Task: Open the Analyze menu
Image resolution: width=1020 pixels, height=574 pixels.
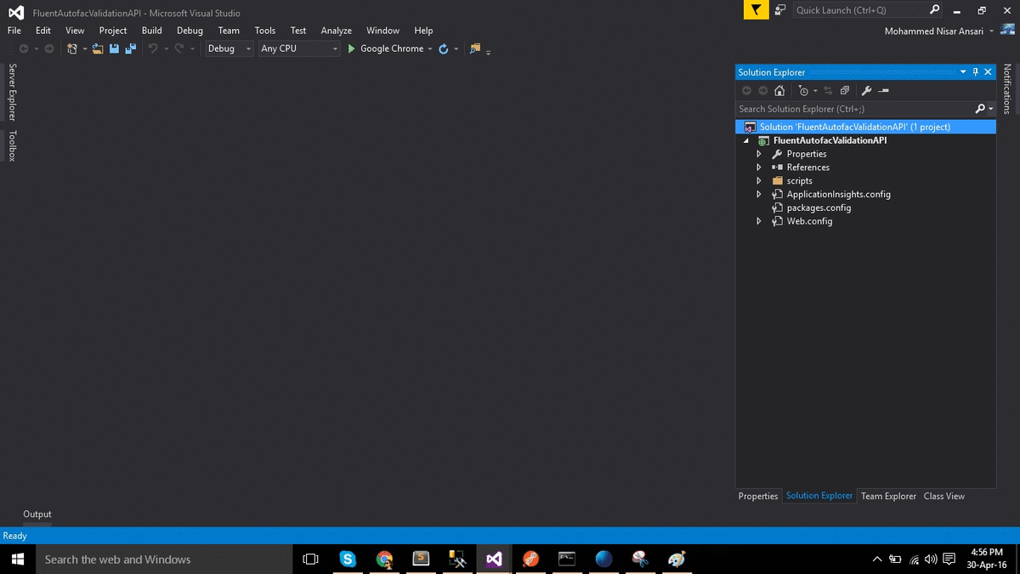Action: pos(336,31)
